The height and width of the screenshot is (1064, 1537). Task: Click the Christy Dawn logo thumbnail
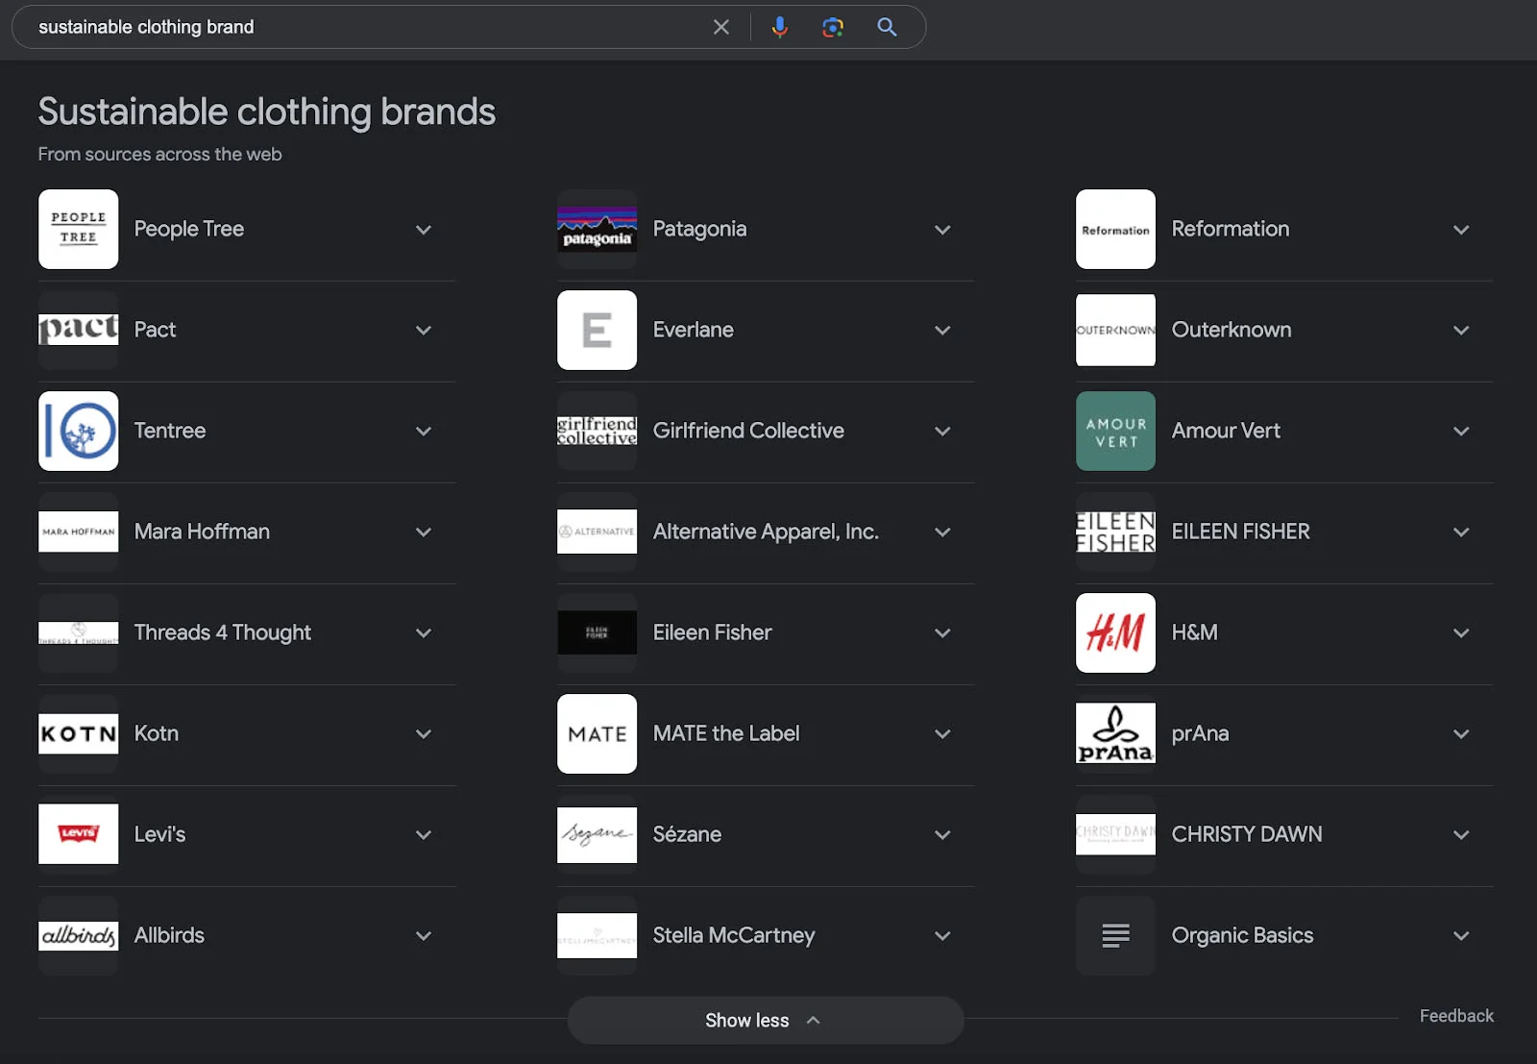pos(1116,834)
